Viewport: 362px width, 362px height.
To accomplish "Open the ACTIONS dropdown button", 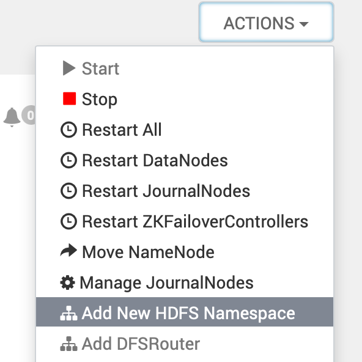I will coord(266,23).
